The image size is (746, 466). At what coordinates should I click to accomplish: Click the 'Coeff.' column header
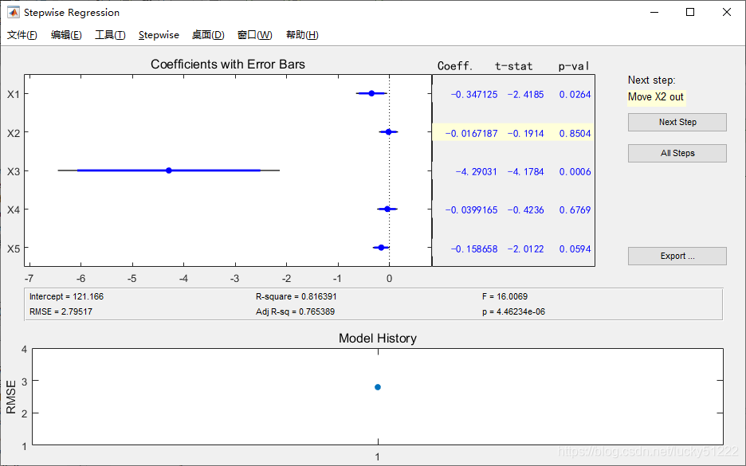pyautogui.click(x=455, y=66)
